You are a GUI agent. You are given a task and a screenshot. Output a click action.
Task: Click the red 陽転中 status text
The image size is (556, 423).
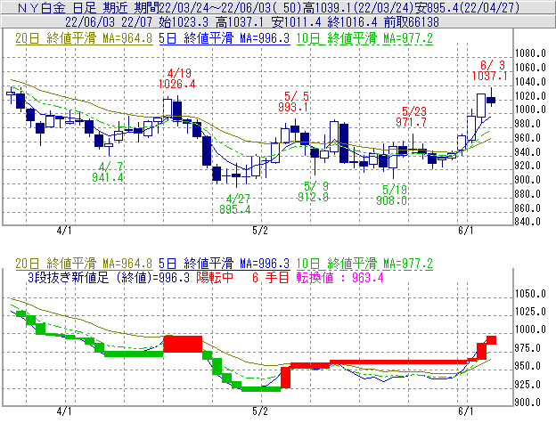coord(215,277)
